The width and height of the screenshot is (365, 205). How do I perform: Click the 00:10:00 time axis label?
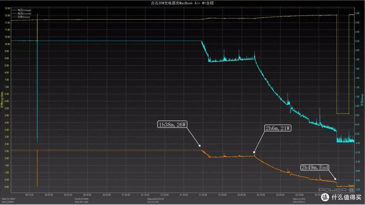29,195
